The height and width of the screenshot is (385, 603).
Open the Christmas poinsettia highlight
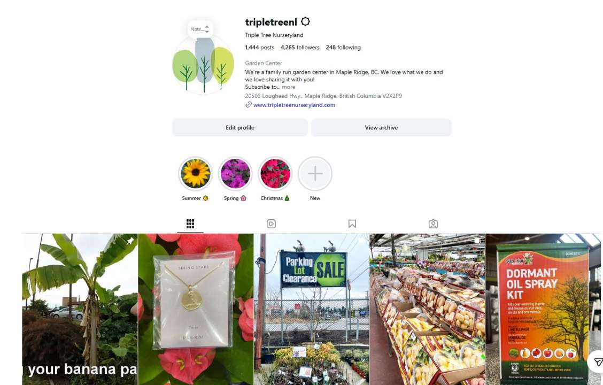[275, 174]
